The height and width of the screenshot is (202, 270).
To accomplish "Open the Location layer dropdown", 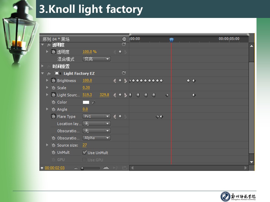I will (x=96, y=123).
